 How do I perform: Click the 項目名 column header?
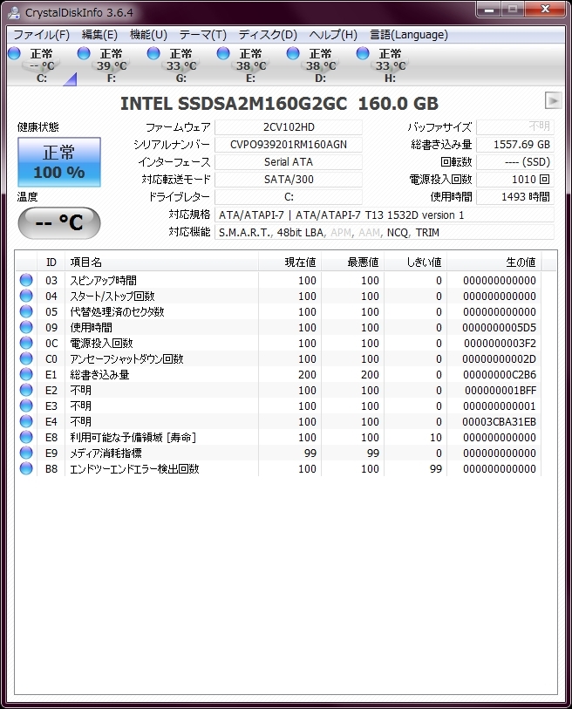[x=161, y=262]
